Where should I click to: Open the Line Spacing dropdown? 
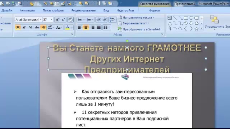112,19
